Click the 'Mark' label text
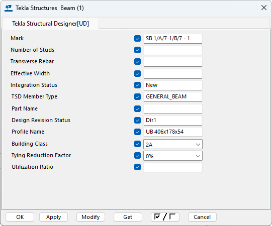 [x=17, y=38]
